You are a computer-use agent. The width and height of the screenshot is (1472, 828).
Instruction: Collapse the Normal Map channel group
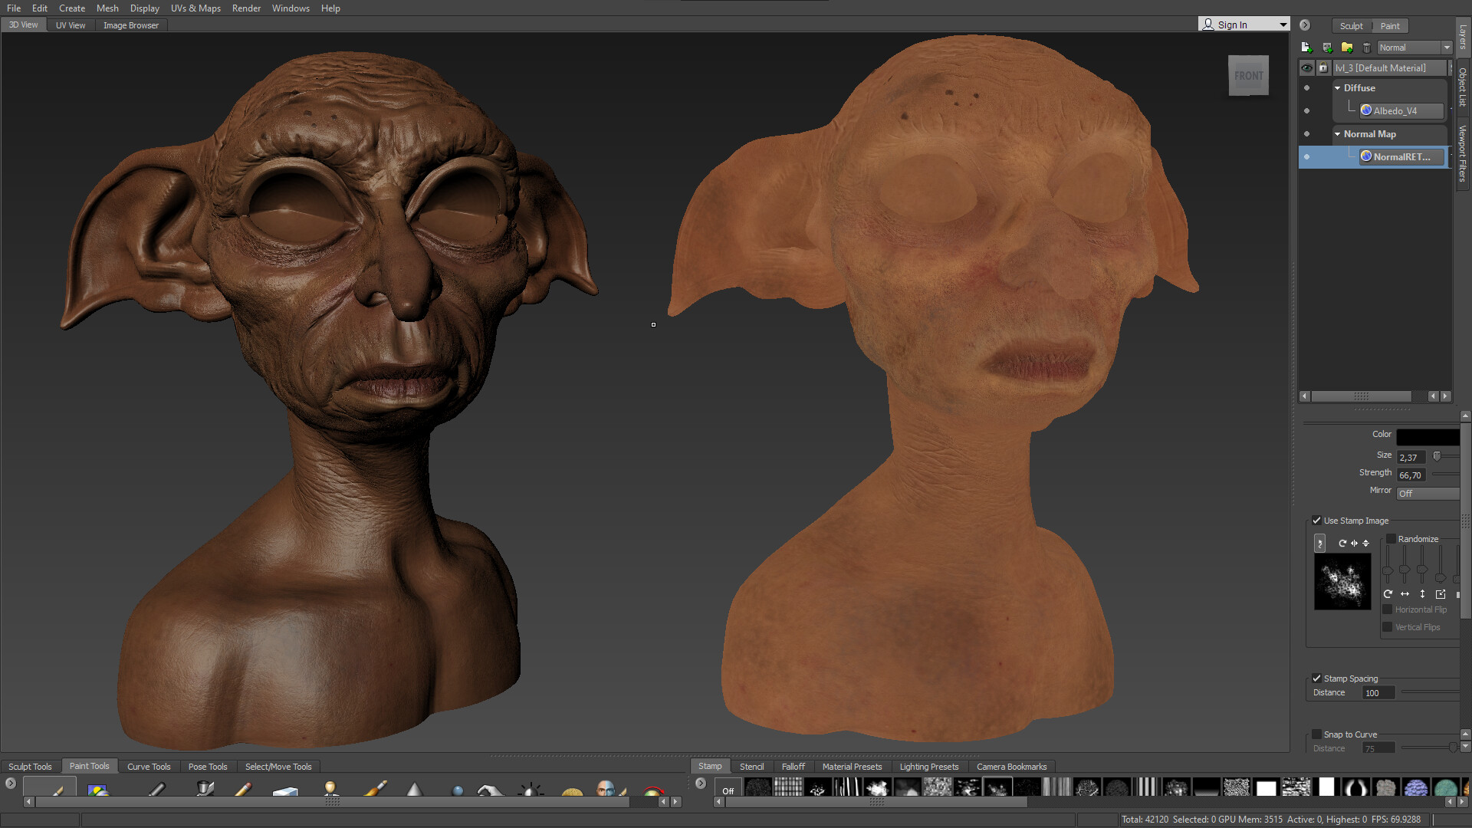1337,134
